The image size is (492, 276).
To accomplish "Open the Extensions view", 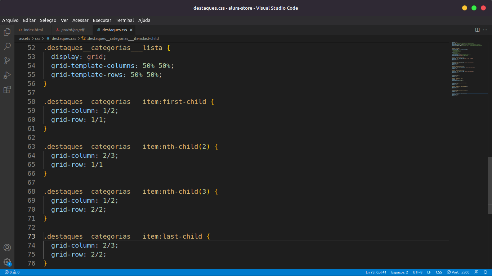I will point(7,89).
